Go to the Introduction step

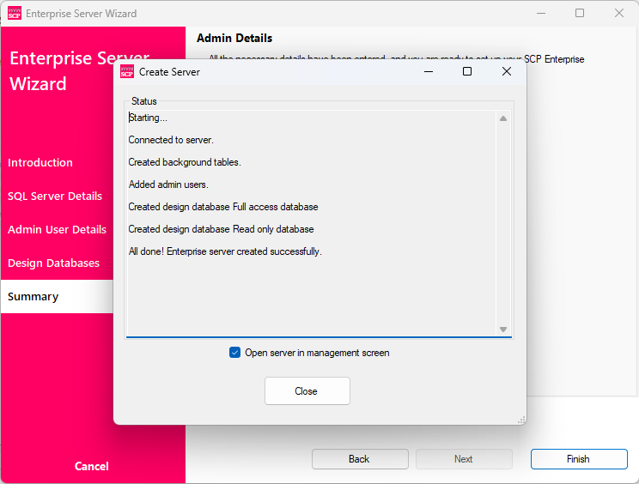[x=40, y=162]
